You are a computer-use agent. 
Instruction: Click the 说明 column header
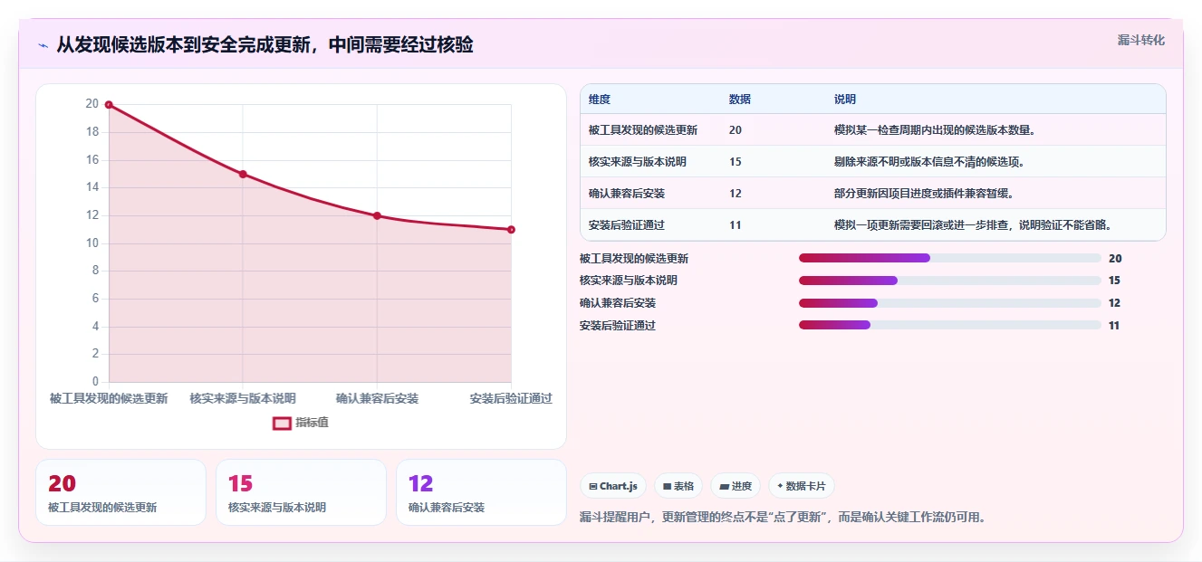tap(845, 100)
